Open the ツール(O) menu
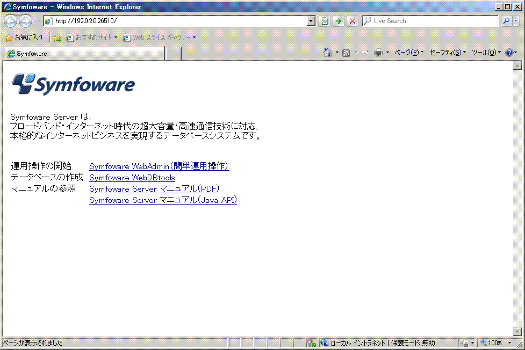Image resolution: width=525 pixels, height=350 pixels. point(486,53)
